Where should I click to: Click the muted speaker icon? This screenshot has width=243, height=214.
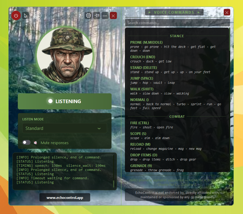[36, 143]
